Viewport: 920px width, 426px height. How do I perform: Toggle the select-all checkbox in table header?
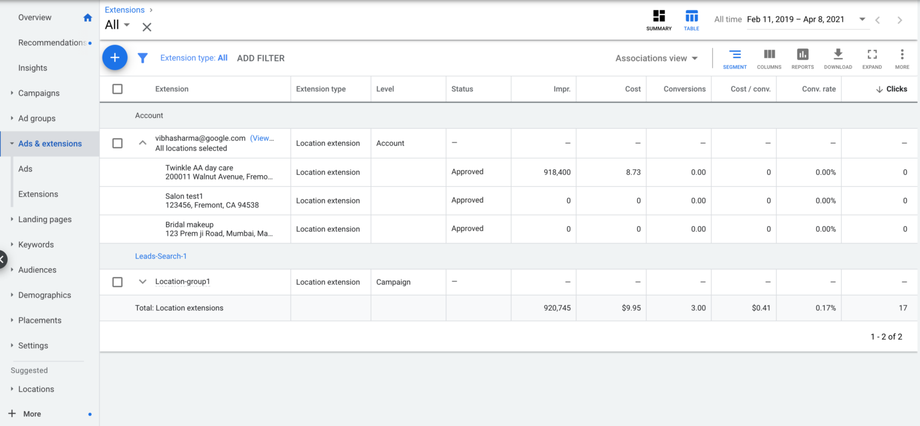coord(117,89)
